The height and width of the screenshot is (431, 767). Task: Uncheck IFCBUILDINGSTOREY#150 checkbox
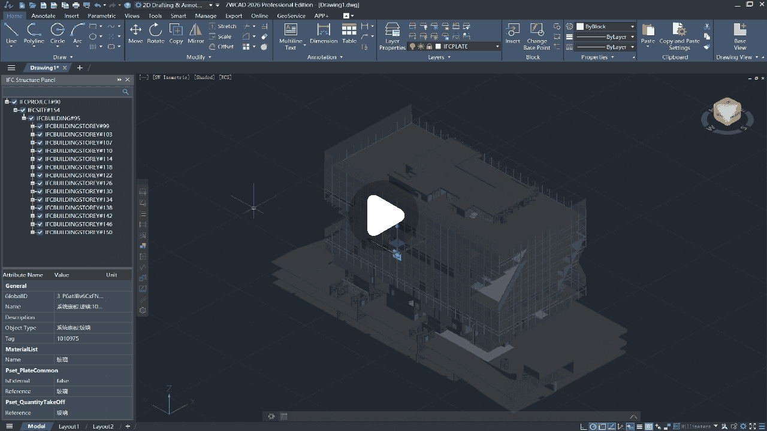pos(40,232)
